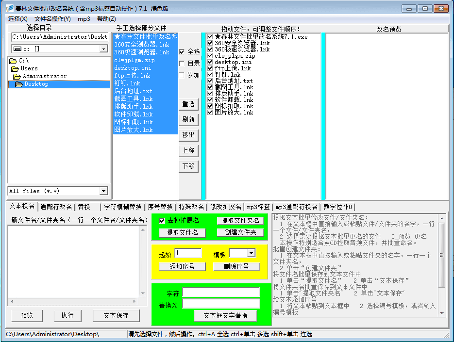
Task: Click the drive icon in c: combo
Action: [x=17, y=49]
